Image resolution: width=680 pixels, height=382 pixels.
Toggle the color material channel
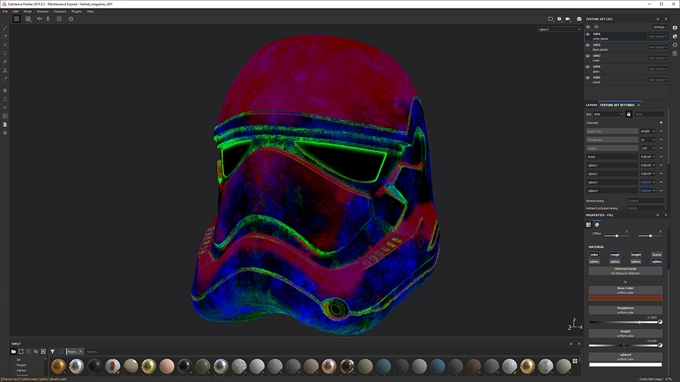[x=594, y=255]
